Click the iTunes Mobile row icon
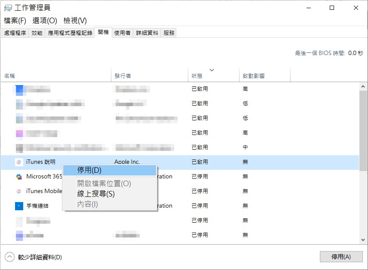The image size is (368, 270). tap(19, 191)
